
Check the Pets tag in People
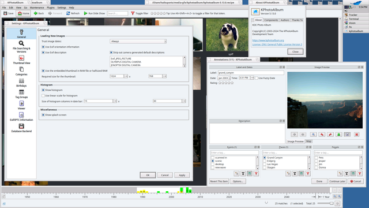[317, 158]
